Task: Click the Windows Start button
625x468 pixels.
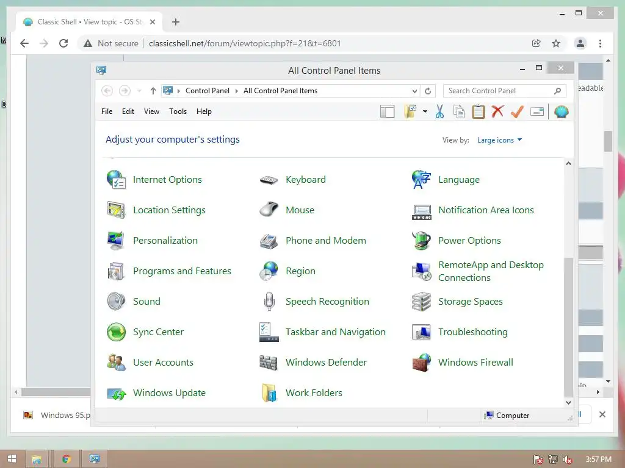Action: (12, 459)
